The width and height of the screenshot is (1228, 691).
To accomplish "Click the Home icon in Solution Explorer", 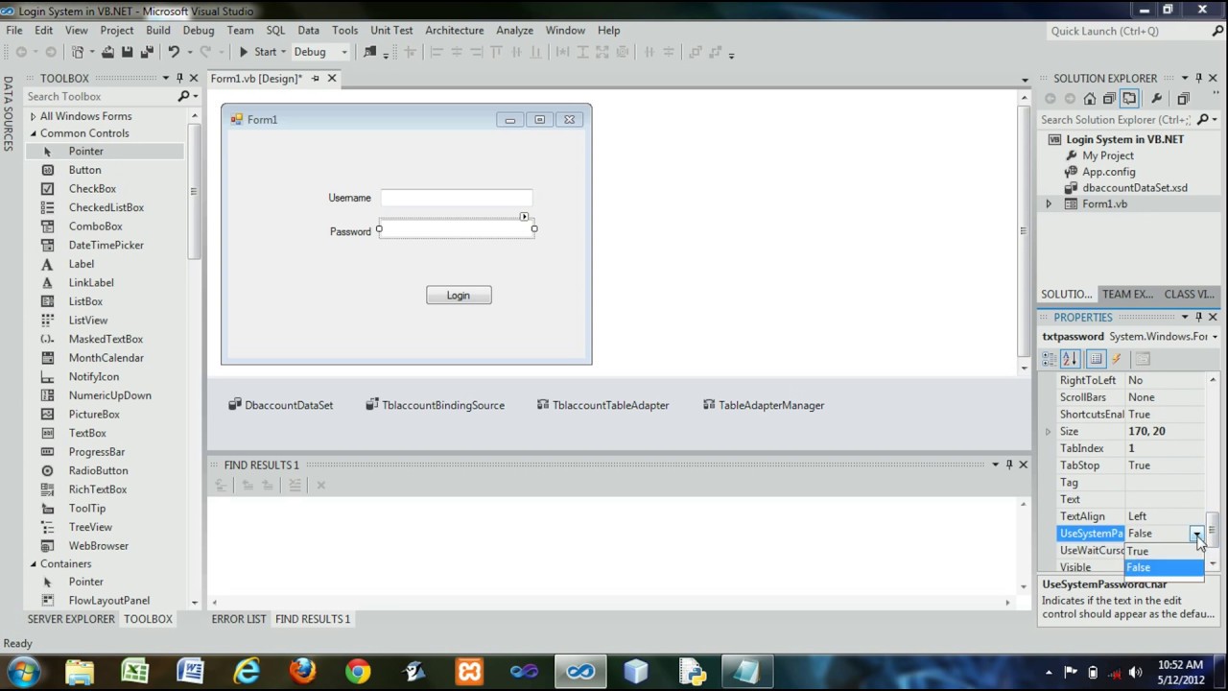I will coord(1090,98).
